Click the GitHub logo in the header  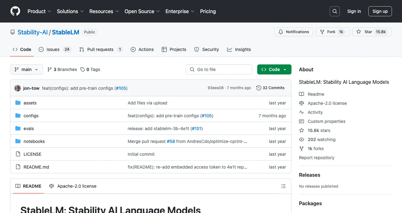15,11
